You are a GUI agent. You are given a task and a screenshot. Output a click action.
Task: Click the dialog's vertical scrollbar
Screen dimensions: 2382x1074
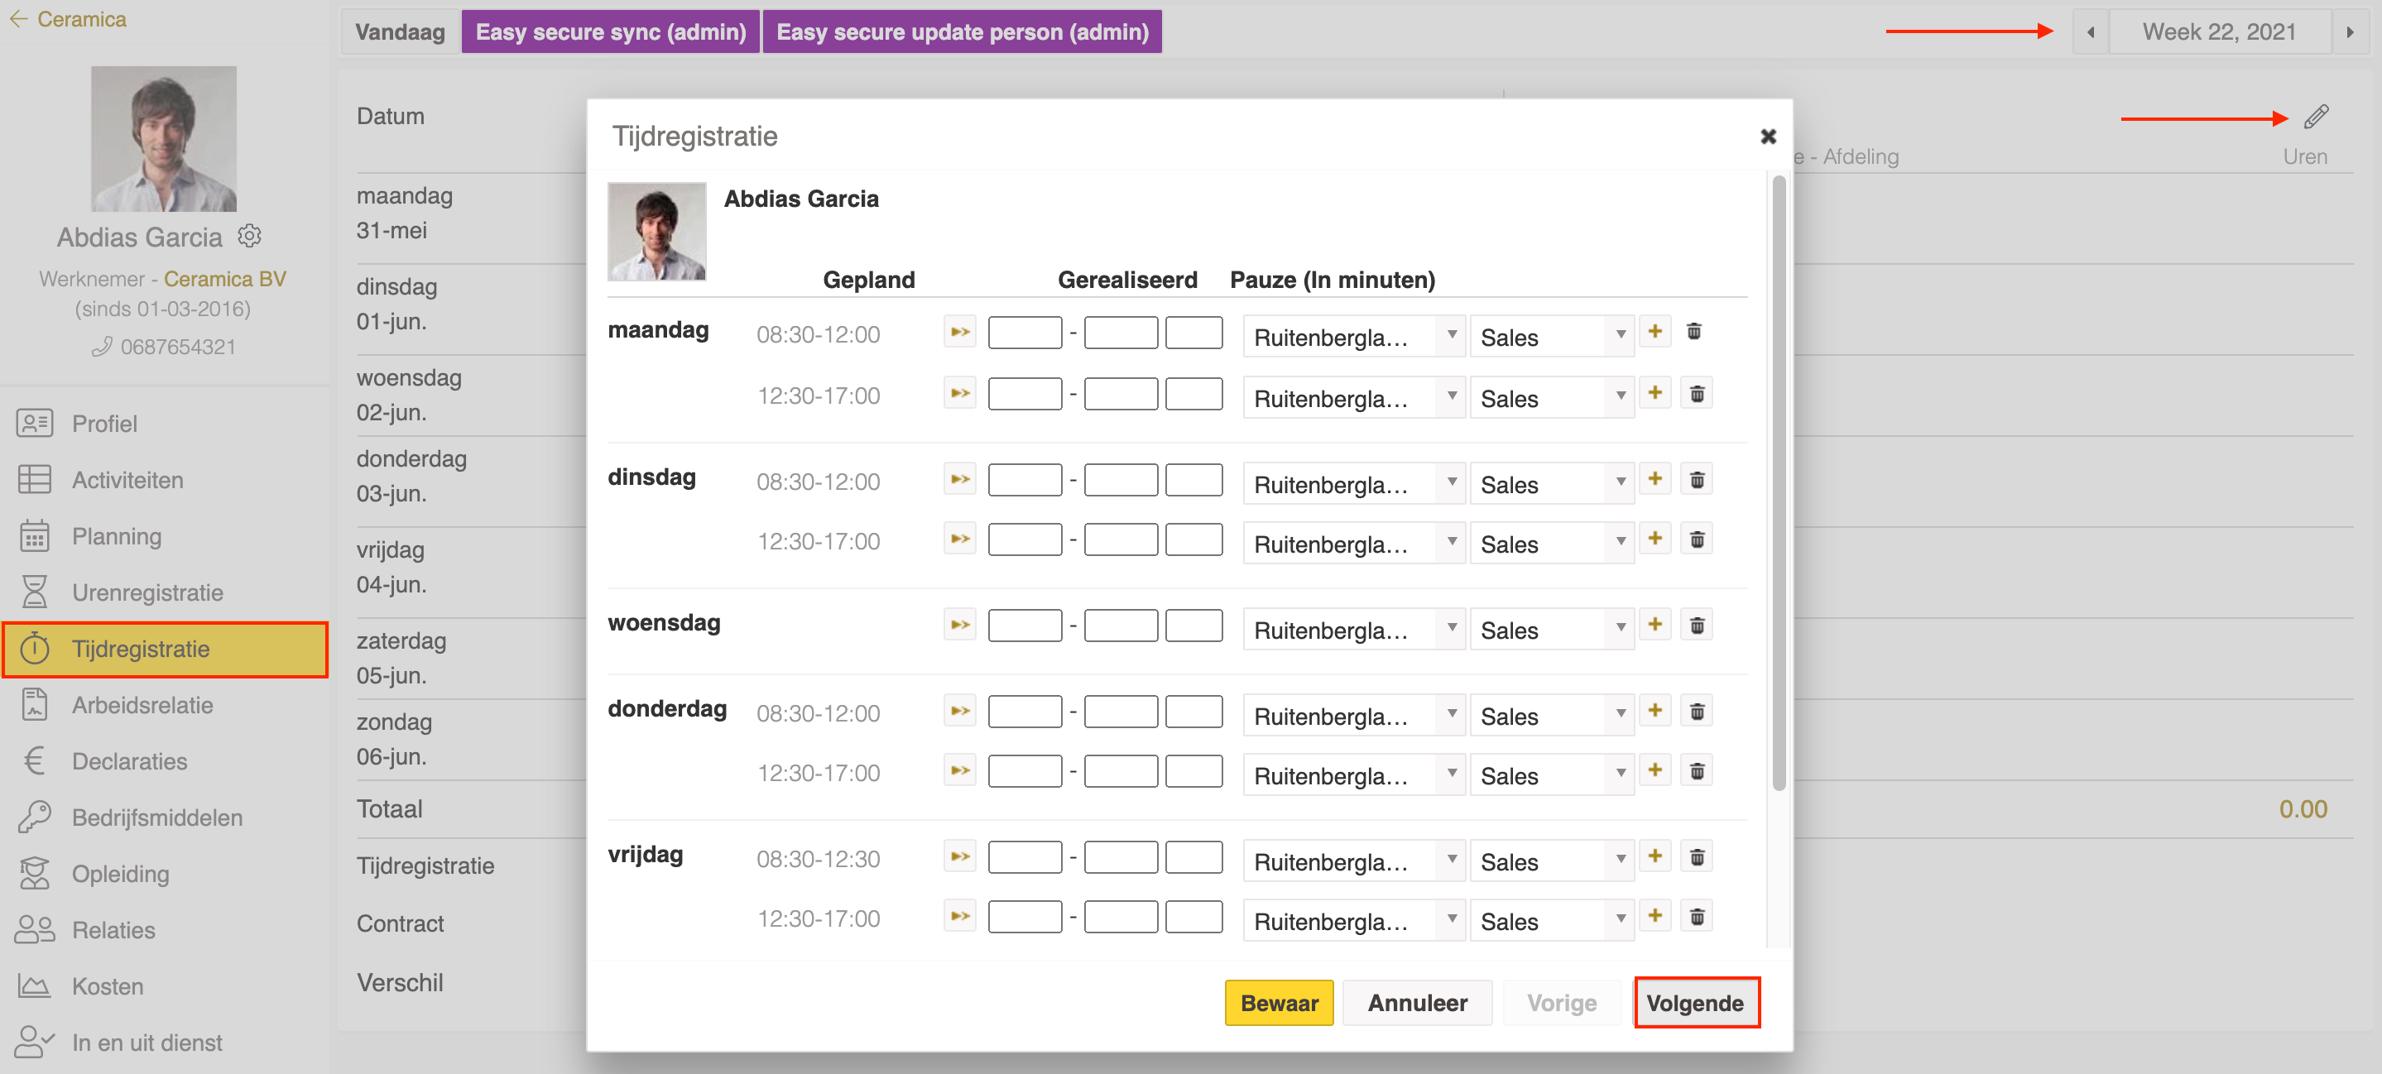pos(1779,482)
